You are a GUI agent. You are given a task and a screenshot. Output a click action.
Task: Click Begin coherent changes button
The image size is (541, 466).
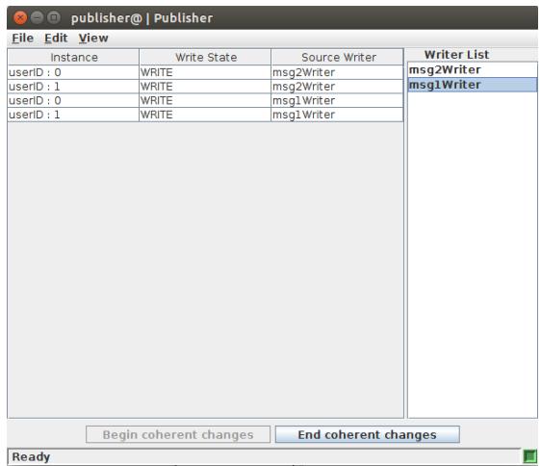[178, 434]
